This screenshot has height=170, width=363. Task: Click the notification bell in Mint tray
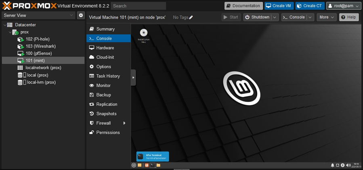333,165
